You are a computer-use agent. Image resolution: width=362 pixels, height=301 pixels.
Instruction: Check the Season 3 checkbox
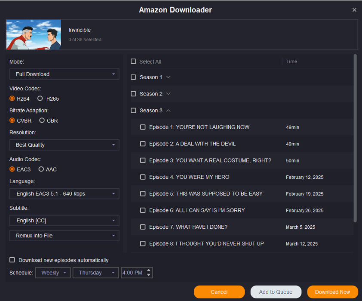133,111
